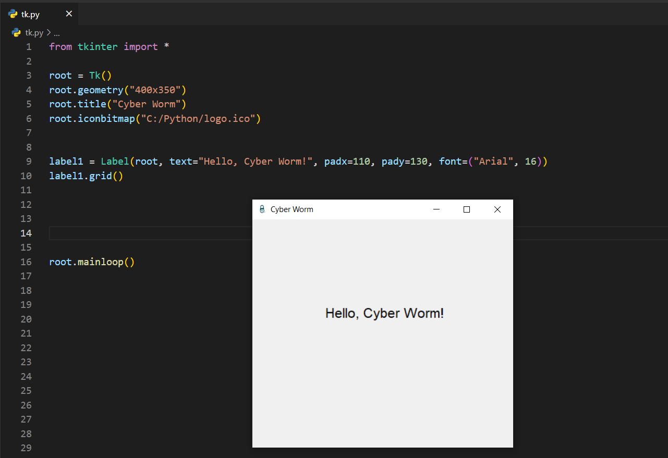Open the breadcrumb ellipsis symbol list
Image resolution: width=668 pixels, height=458 pixels.
(57, 33)
